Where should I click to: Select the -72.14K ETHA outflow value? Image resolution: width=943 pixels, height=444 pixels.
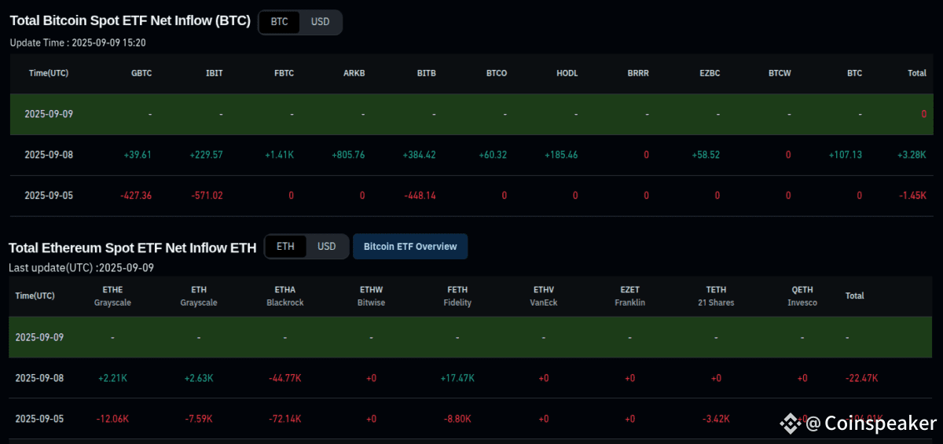[284, 419]
